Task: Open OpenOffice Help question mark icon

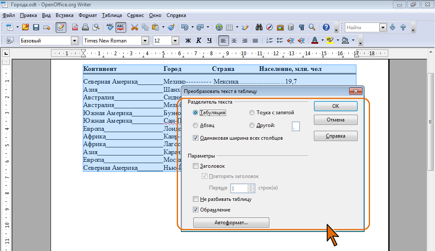Action: tap(326, 27)
